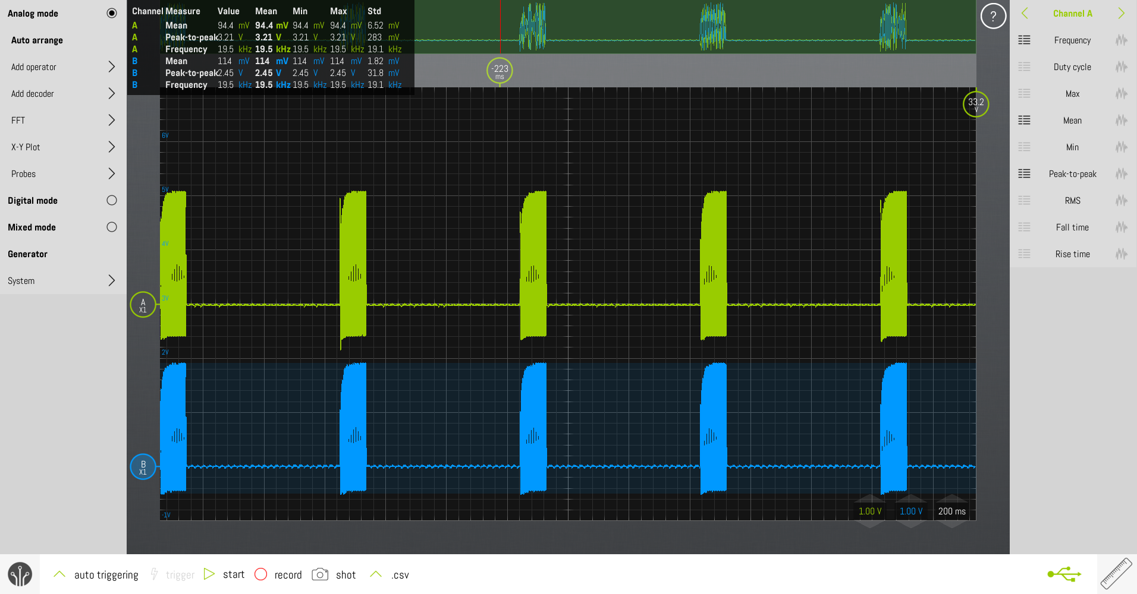Viewport: 1137px width, 594px height.
Task: Expand Add operator submenu
Action: (x=111, y=67)
